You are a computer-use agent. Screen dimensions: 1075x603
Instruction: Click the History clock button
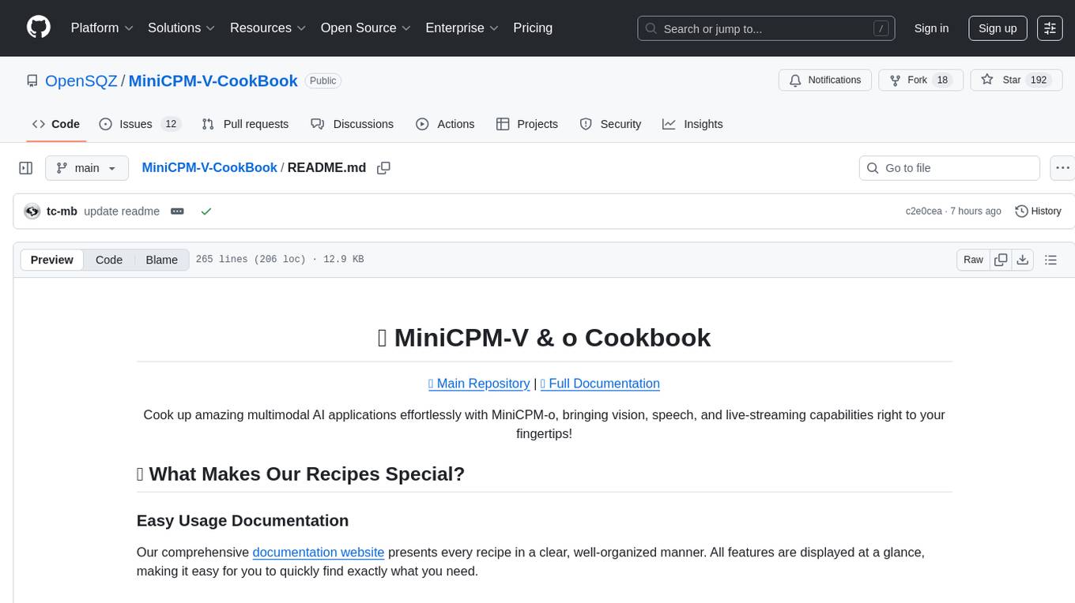click(x=1038, y=212)
